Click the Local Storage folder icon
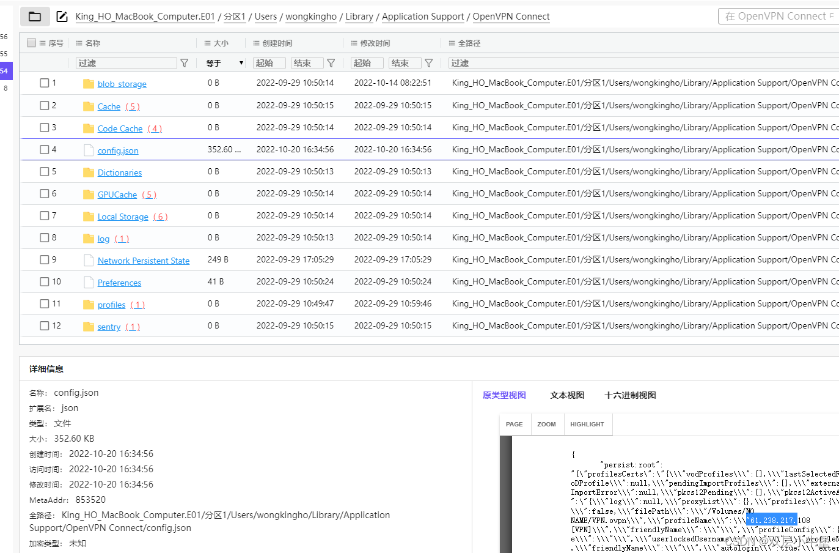The width and height of the screenshot is (839, 553). pyautogui.click(x=89, y=217)
